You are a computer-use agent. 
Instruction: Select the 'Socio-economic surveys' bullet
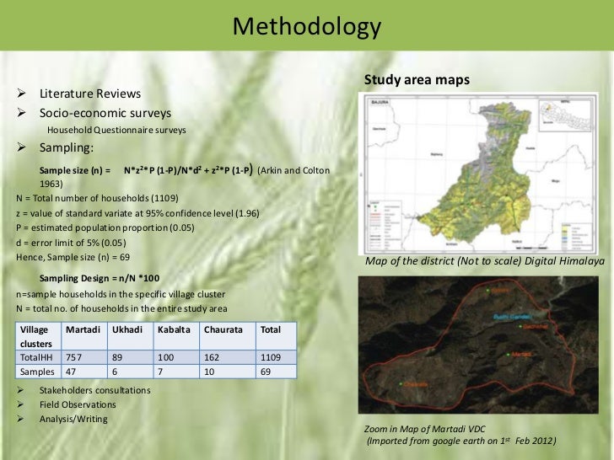point(105,113)
